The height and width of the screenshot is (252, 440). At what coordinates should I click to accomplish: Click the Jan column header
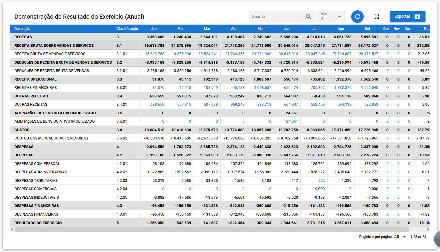click(x=154, y=29)
